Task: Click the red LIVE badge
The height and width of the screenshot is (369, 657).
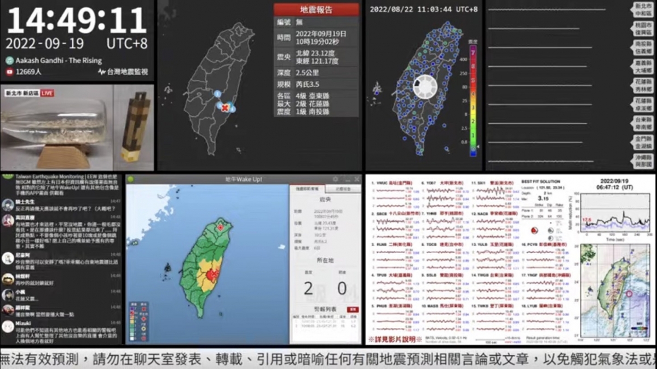Action: coord(47,93)
